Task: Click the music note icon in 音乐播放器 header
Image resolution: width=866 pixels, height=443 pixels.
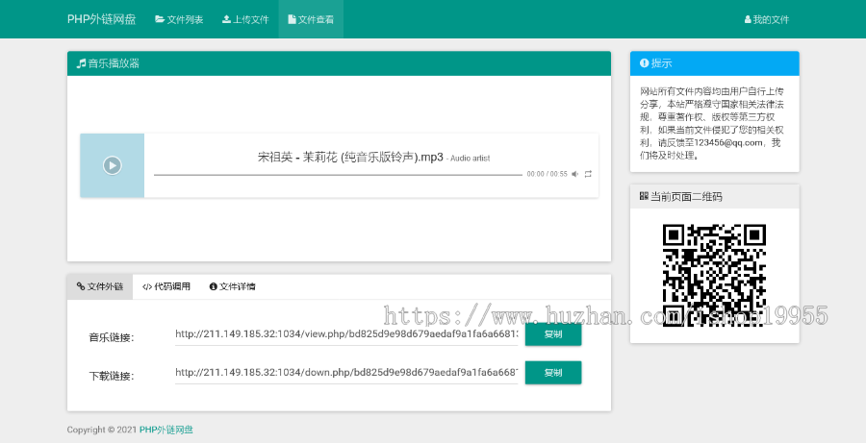Action: (x=82, y=63)
